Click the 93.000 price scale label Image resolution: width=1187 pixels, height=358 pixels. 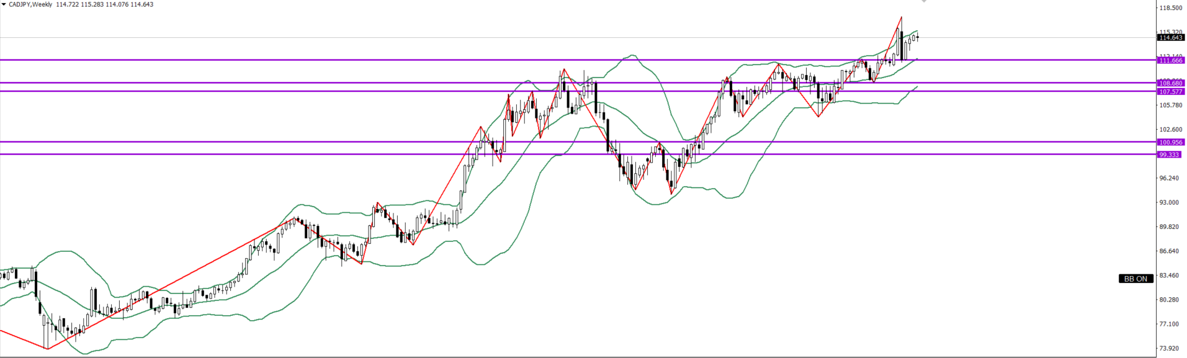(1170, 202)
